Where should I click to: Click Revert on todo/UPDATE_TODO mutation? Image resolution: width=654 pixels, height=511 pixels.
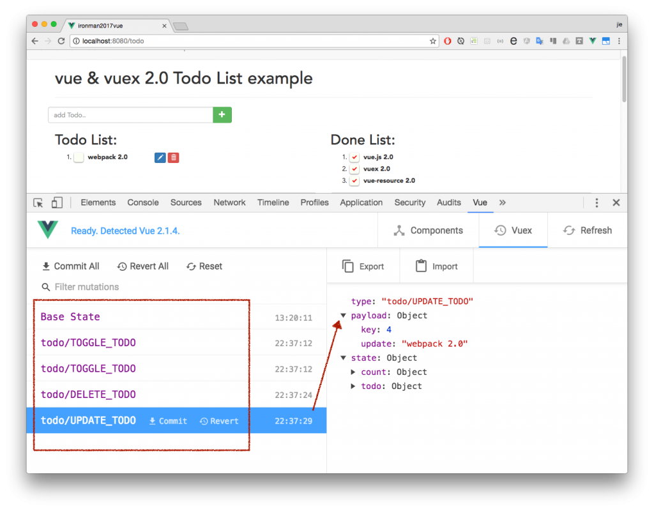tap(220, 421)
